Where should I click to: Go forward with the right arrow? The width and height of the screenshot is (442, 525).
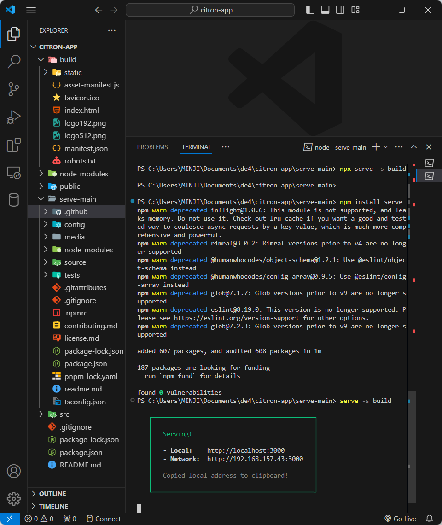[114, 10]
